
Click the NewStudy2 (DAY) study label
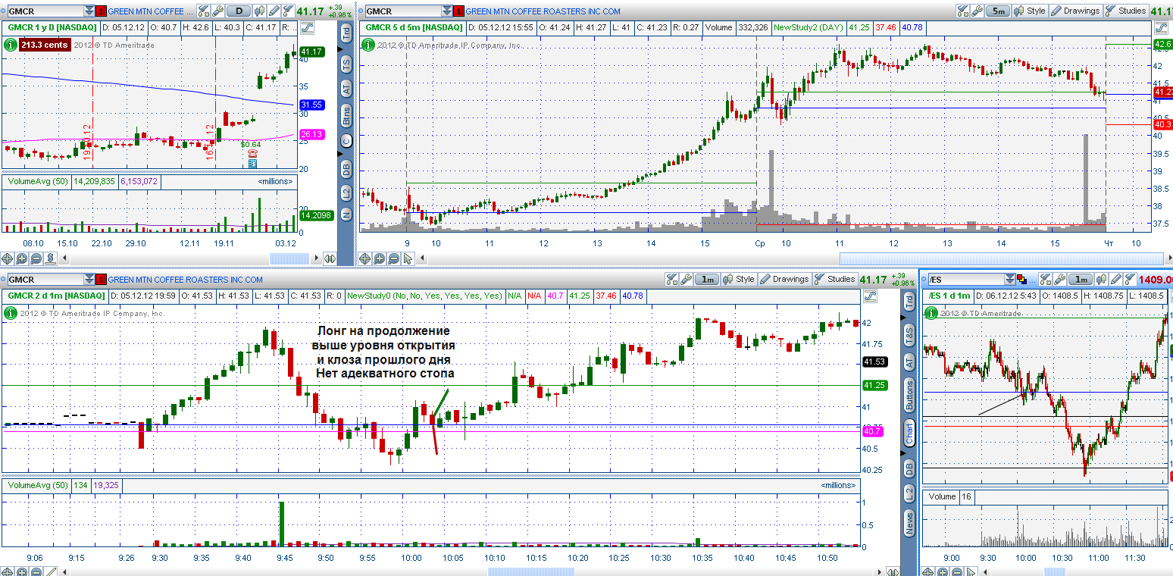coord(808,27)
